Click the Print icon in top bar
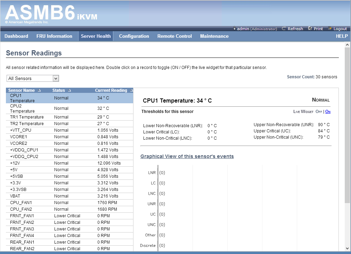 pos(310,28)
